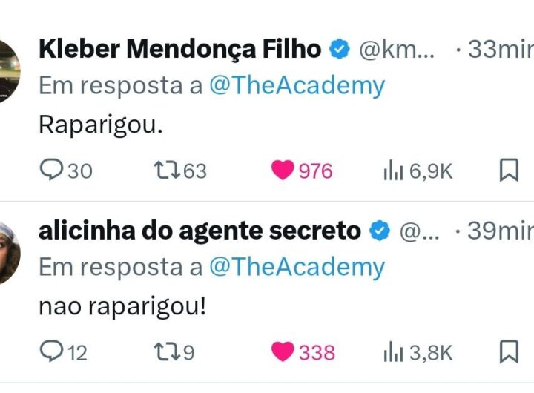Open replies on Kleber Mendonça Filho's tweet
This screenshot has height=393, width=534.
pyautogui.click(x=66, y=171)
